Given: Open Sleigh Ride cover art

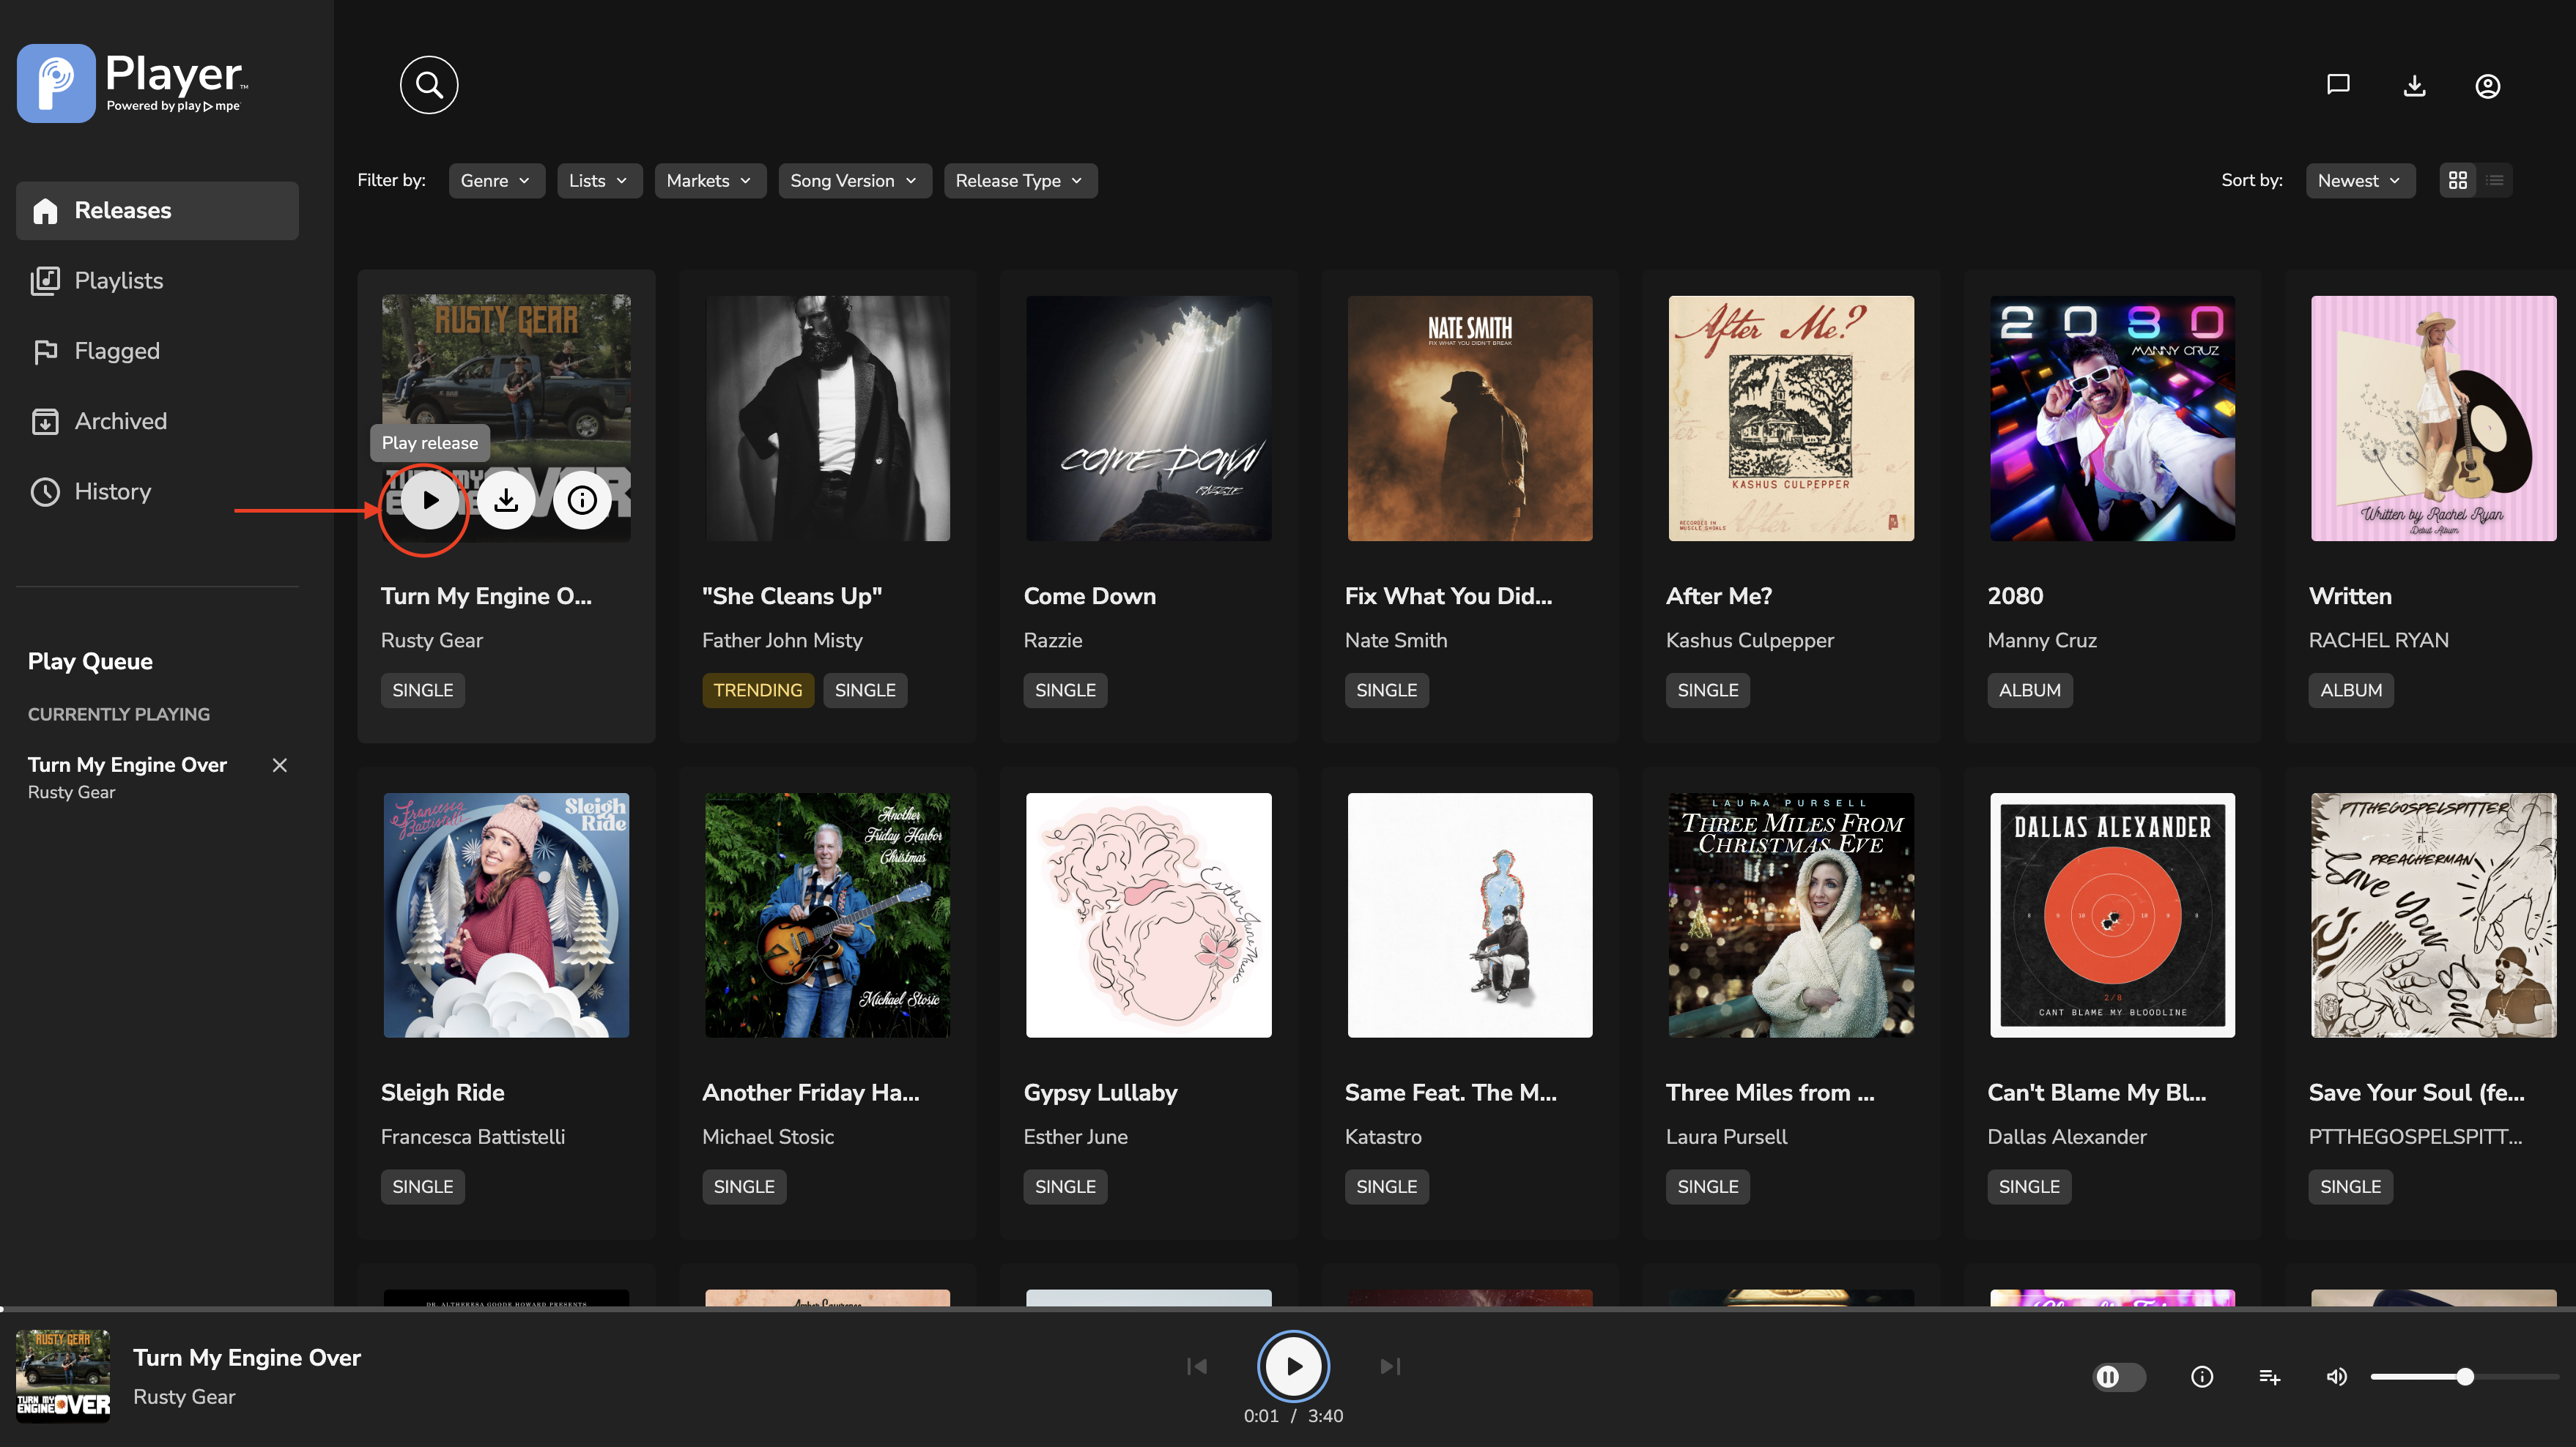Looking at the screenshot, I should [506, 915].
